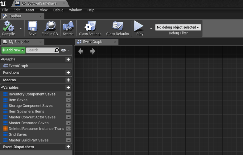The height and width of the screenshot is (155, 243).
Task: Click the Search binoculars icon
Action: (x=68, y=27)
